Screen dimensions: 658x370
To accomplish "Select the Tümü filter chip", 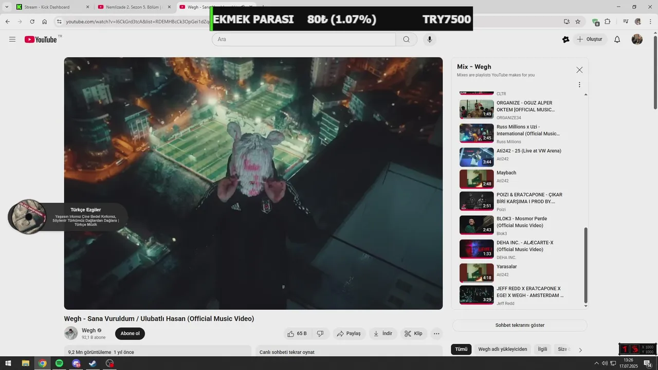I will [x=461, y=349].
